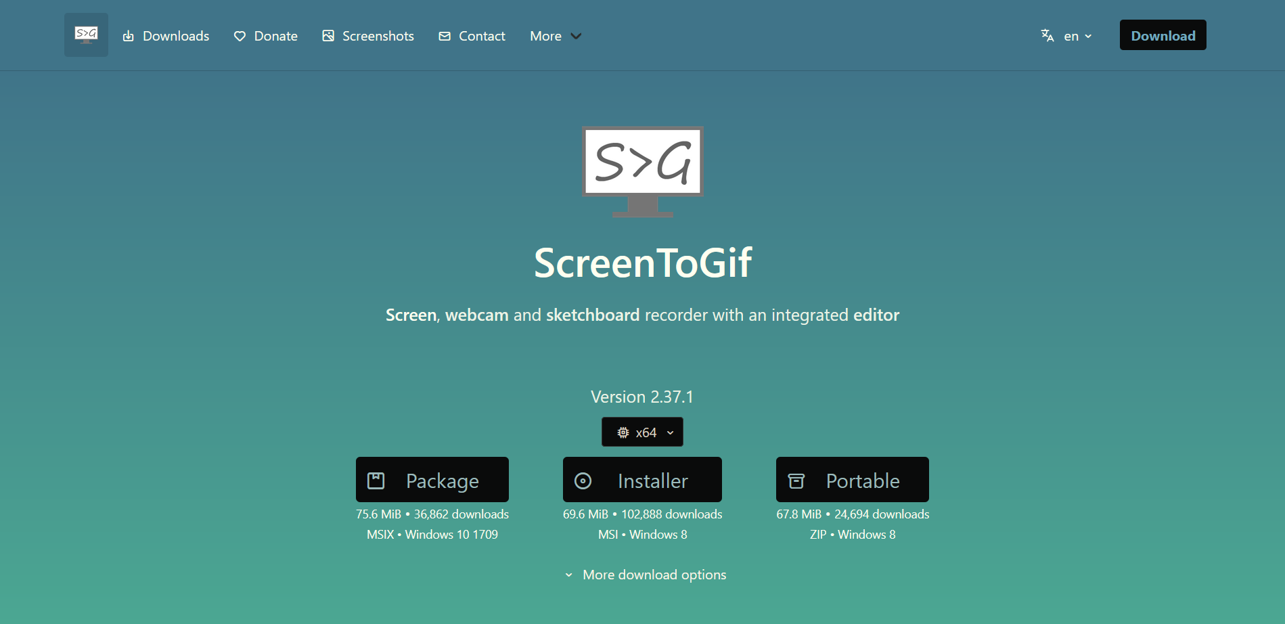Click the Donate heart icon
1285x624 pixels.
[x=240, y=36]
